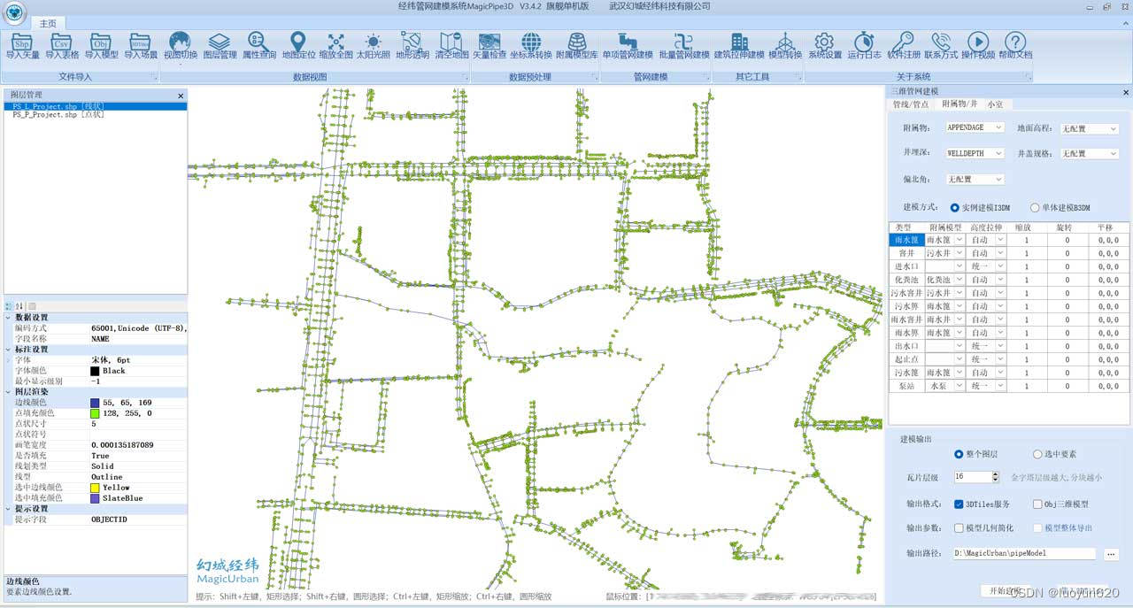The height and width of the screenshot is (608, 1133).
Task: Switch to the 小室 tab
Action: click(x=996, y=104)
